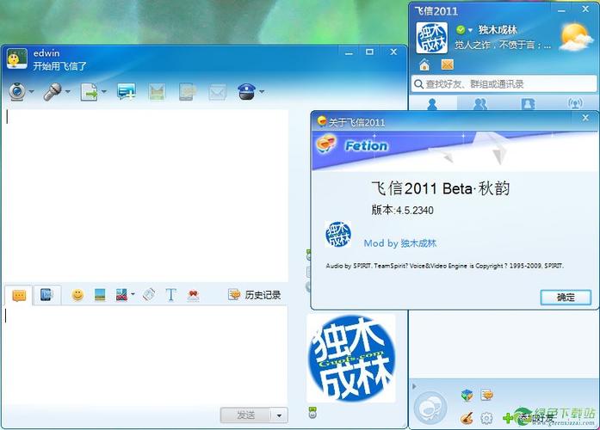Click the 发送 send button
Viewport: 600px width, 430px height.
[x=245, y=415]
